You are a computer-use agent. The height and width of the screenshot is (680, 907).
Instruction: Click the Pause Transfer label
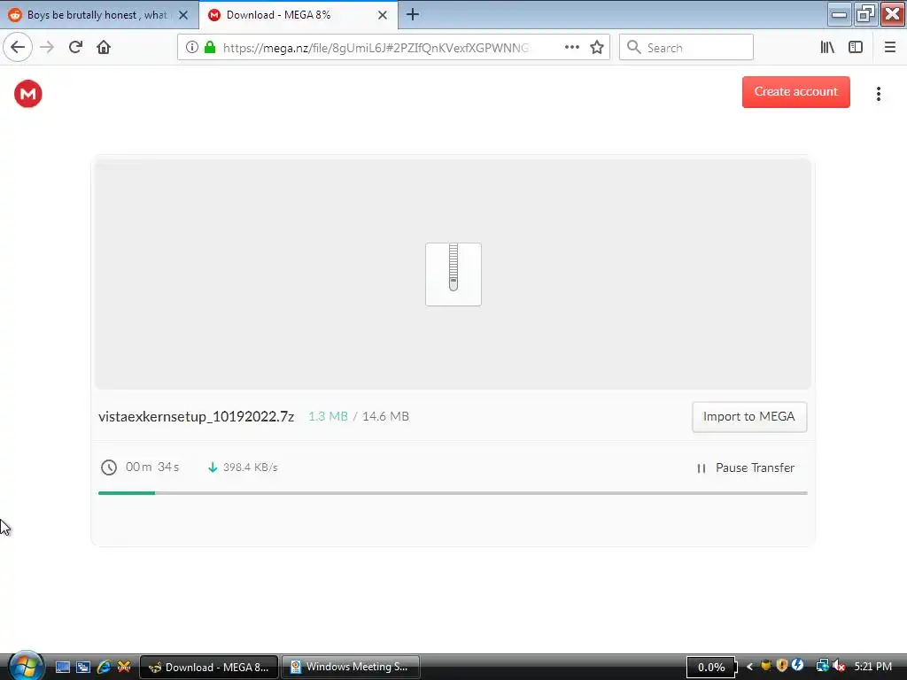coord(755,467)
